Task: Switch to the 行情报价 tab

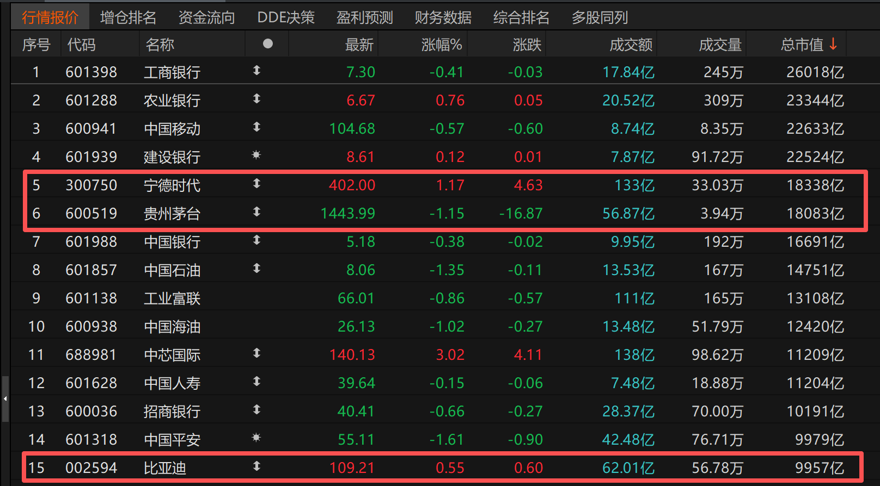Action: tap(50, 17)
